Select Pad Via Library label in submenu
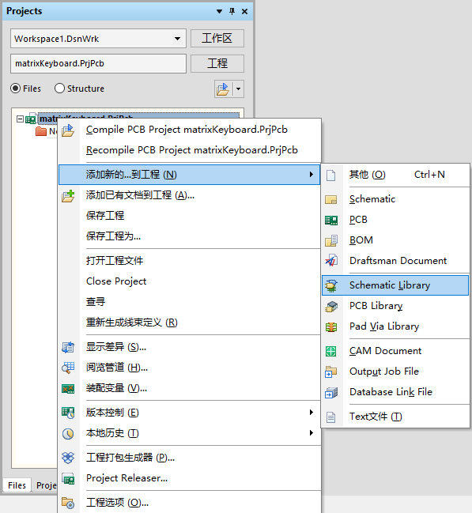Screen dimensions: 472x513 pyautogui.click(x=384, y=326)
